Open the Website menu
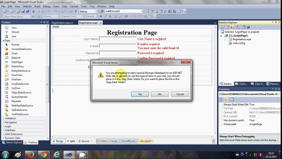 pos(27,6)
